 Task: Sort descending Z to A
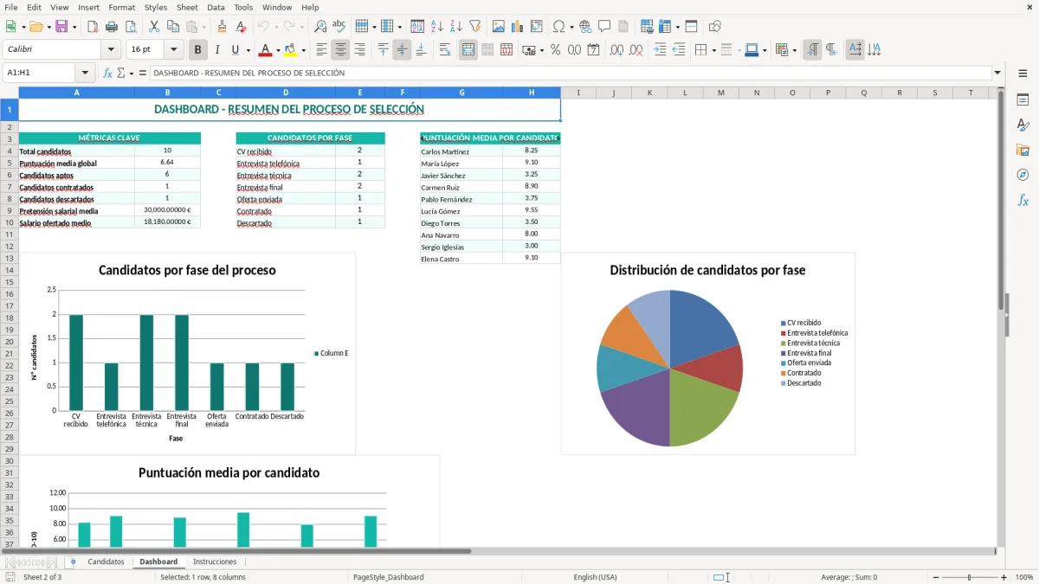pyautogui.click(x=456, y=27)
